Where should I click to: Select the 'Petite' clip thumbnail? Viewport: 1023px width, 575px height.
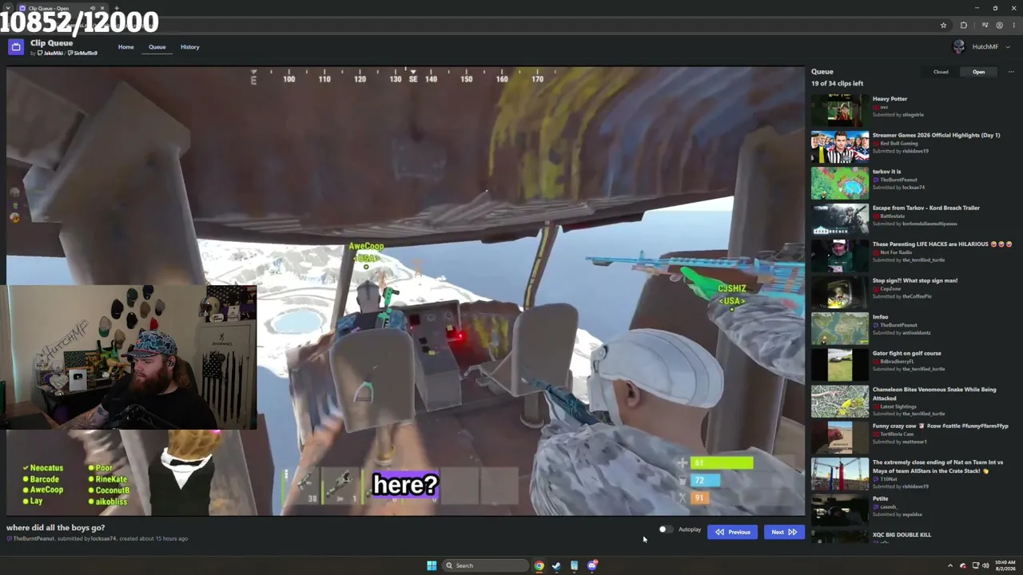tap(840, 510)
